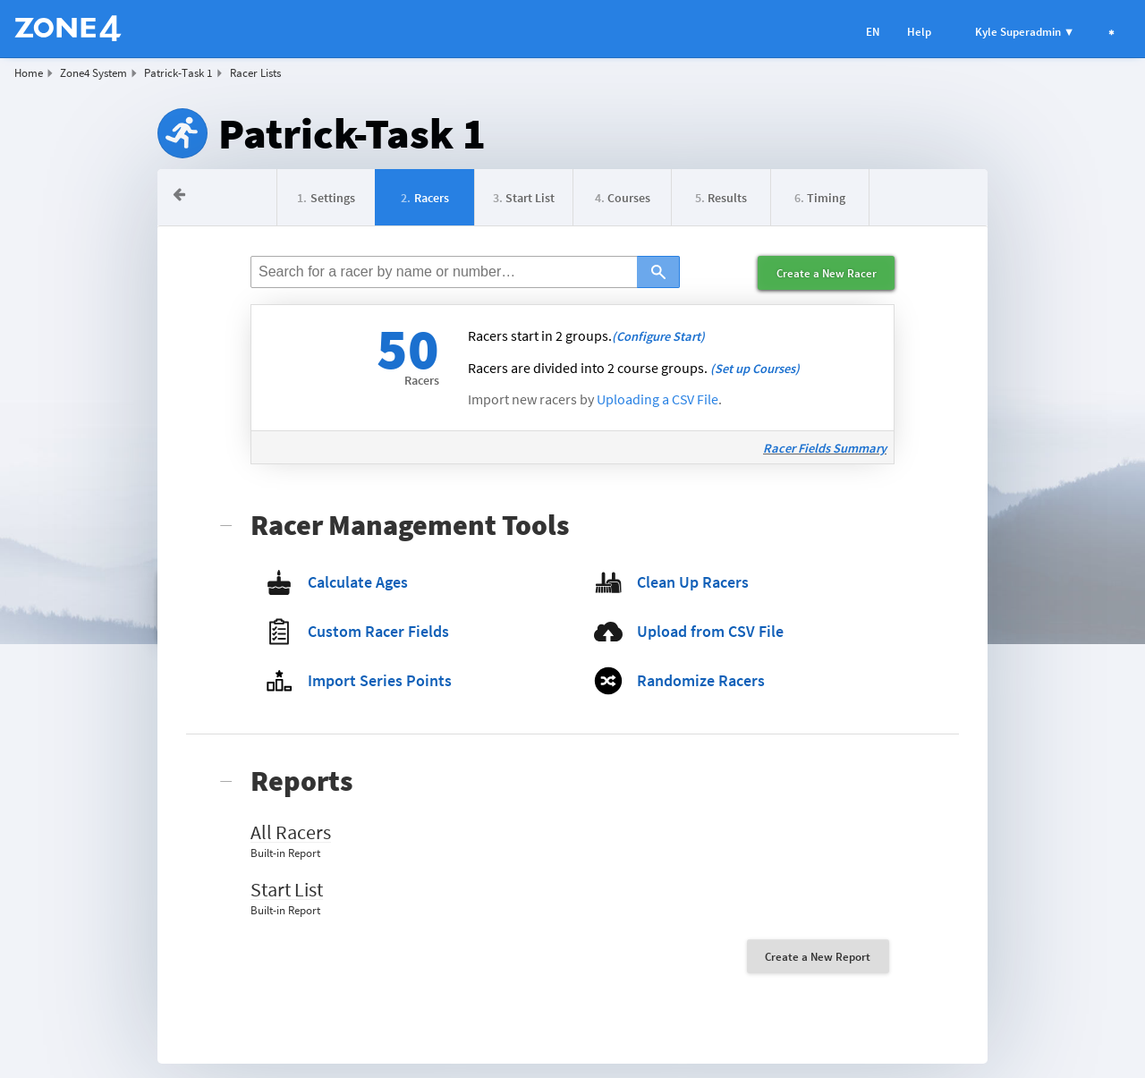The image size is (1145, 1078).
Task: Collapse the Reports section
Action: [x=226, y=782]
